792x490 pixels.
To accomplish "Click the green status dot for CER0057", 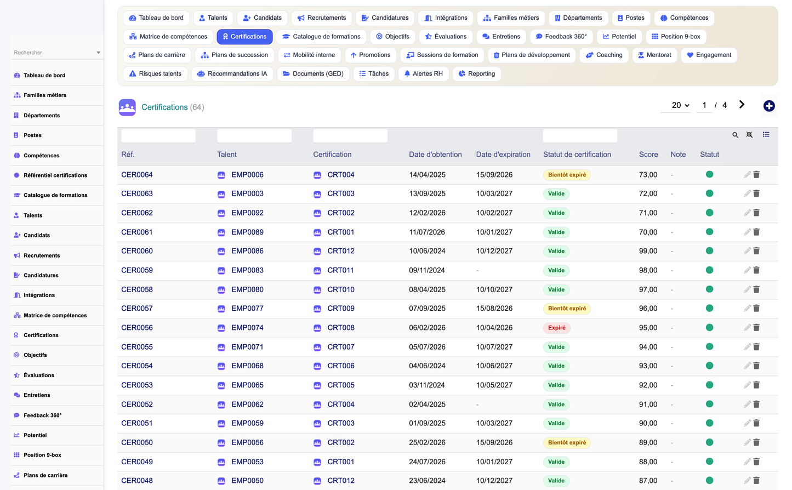I will coord(709,308).
